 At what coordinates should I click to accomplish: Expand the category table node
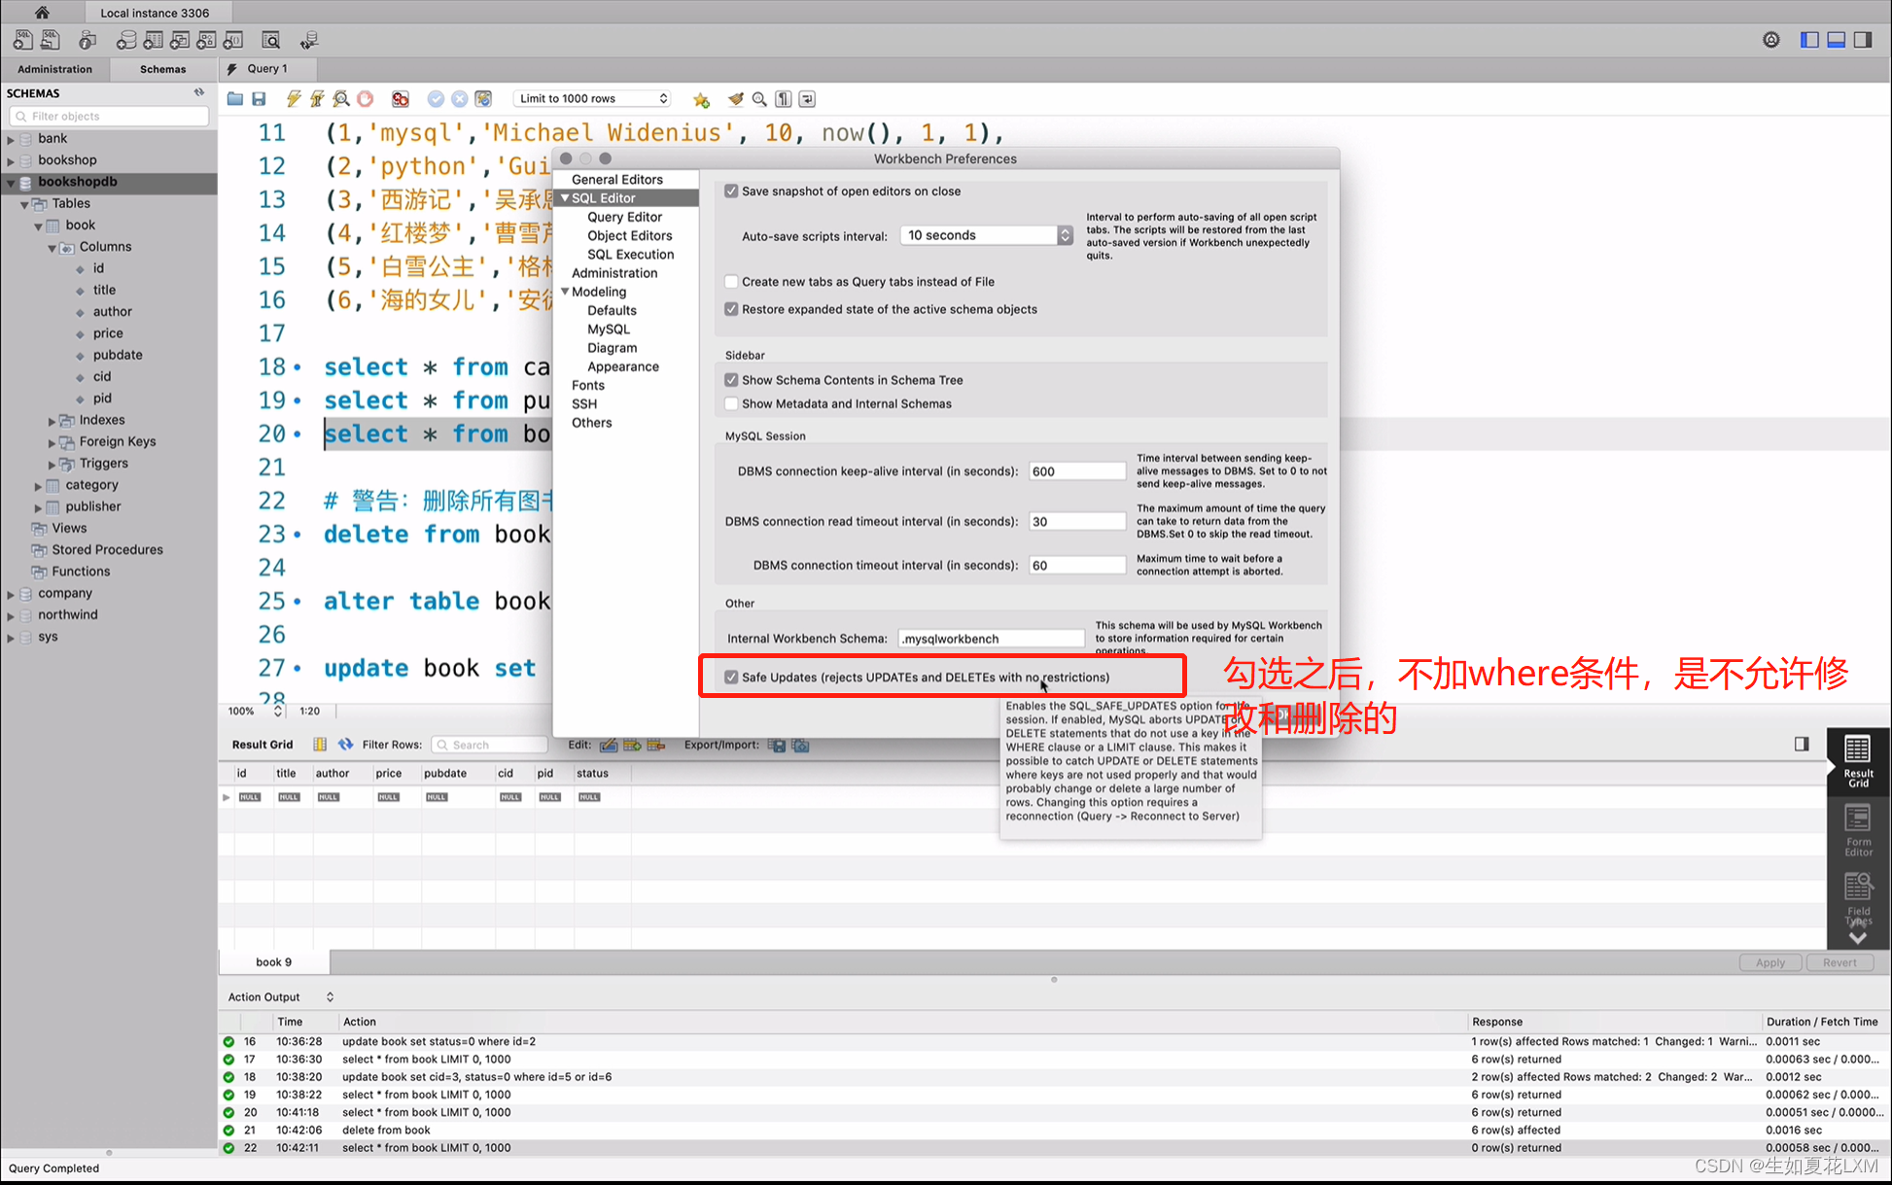38,486
